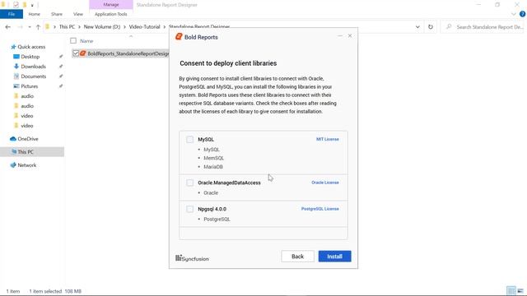The width and height of the screenshot is (527, 296).
Task: Close the Bold Reports installer dialog
Action: click(350, 35)
